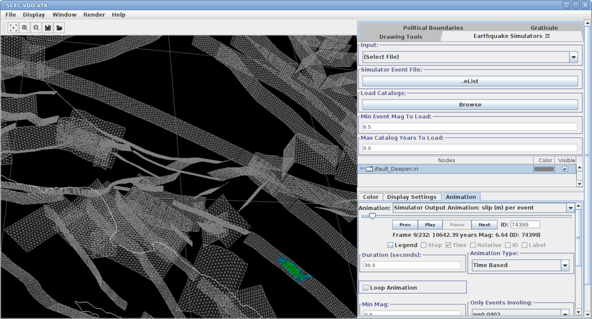The width and height of the screenshot is (592, 319).
Task: Select the zfault_Deepen.in folder icon
Action: tap(369, 169)
